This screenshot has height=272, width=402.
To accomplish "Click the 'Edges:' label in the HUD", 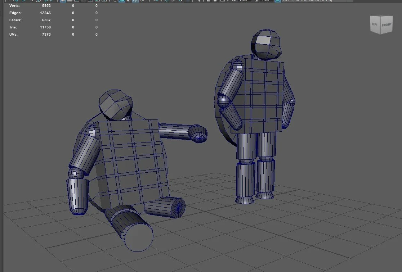I will [15, 13].
